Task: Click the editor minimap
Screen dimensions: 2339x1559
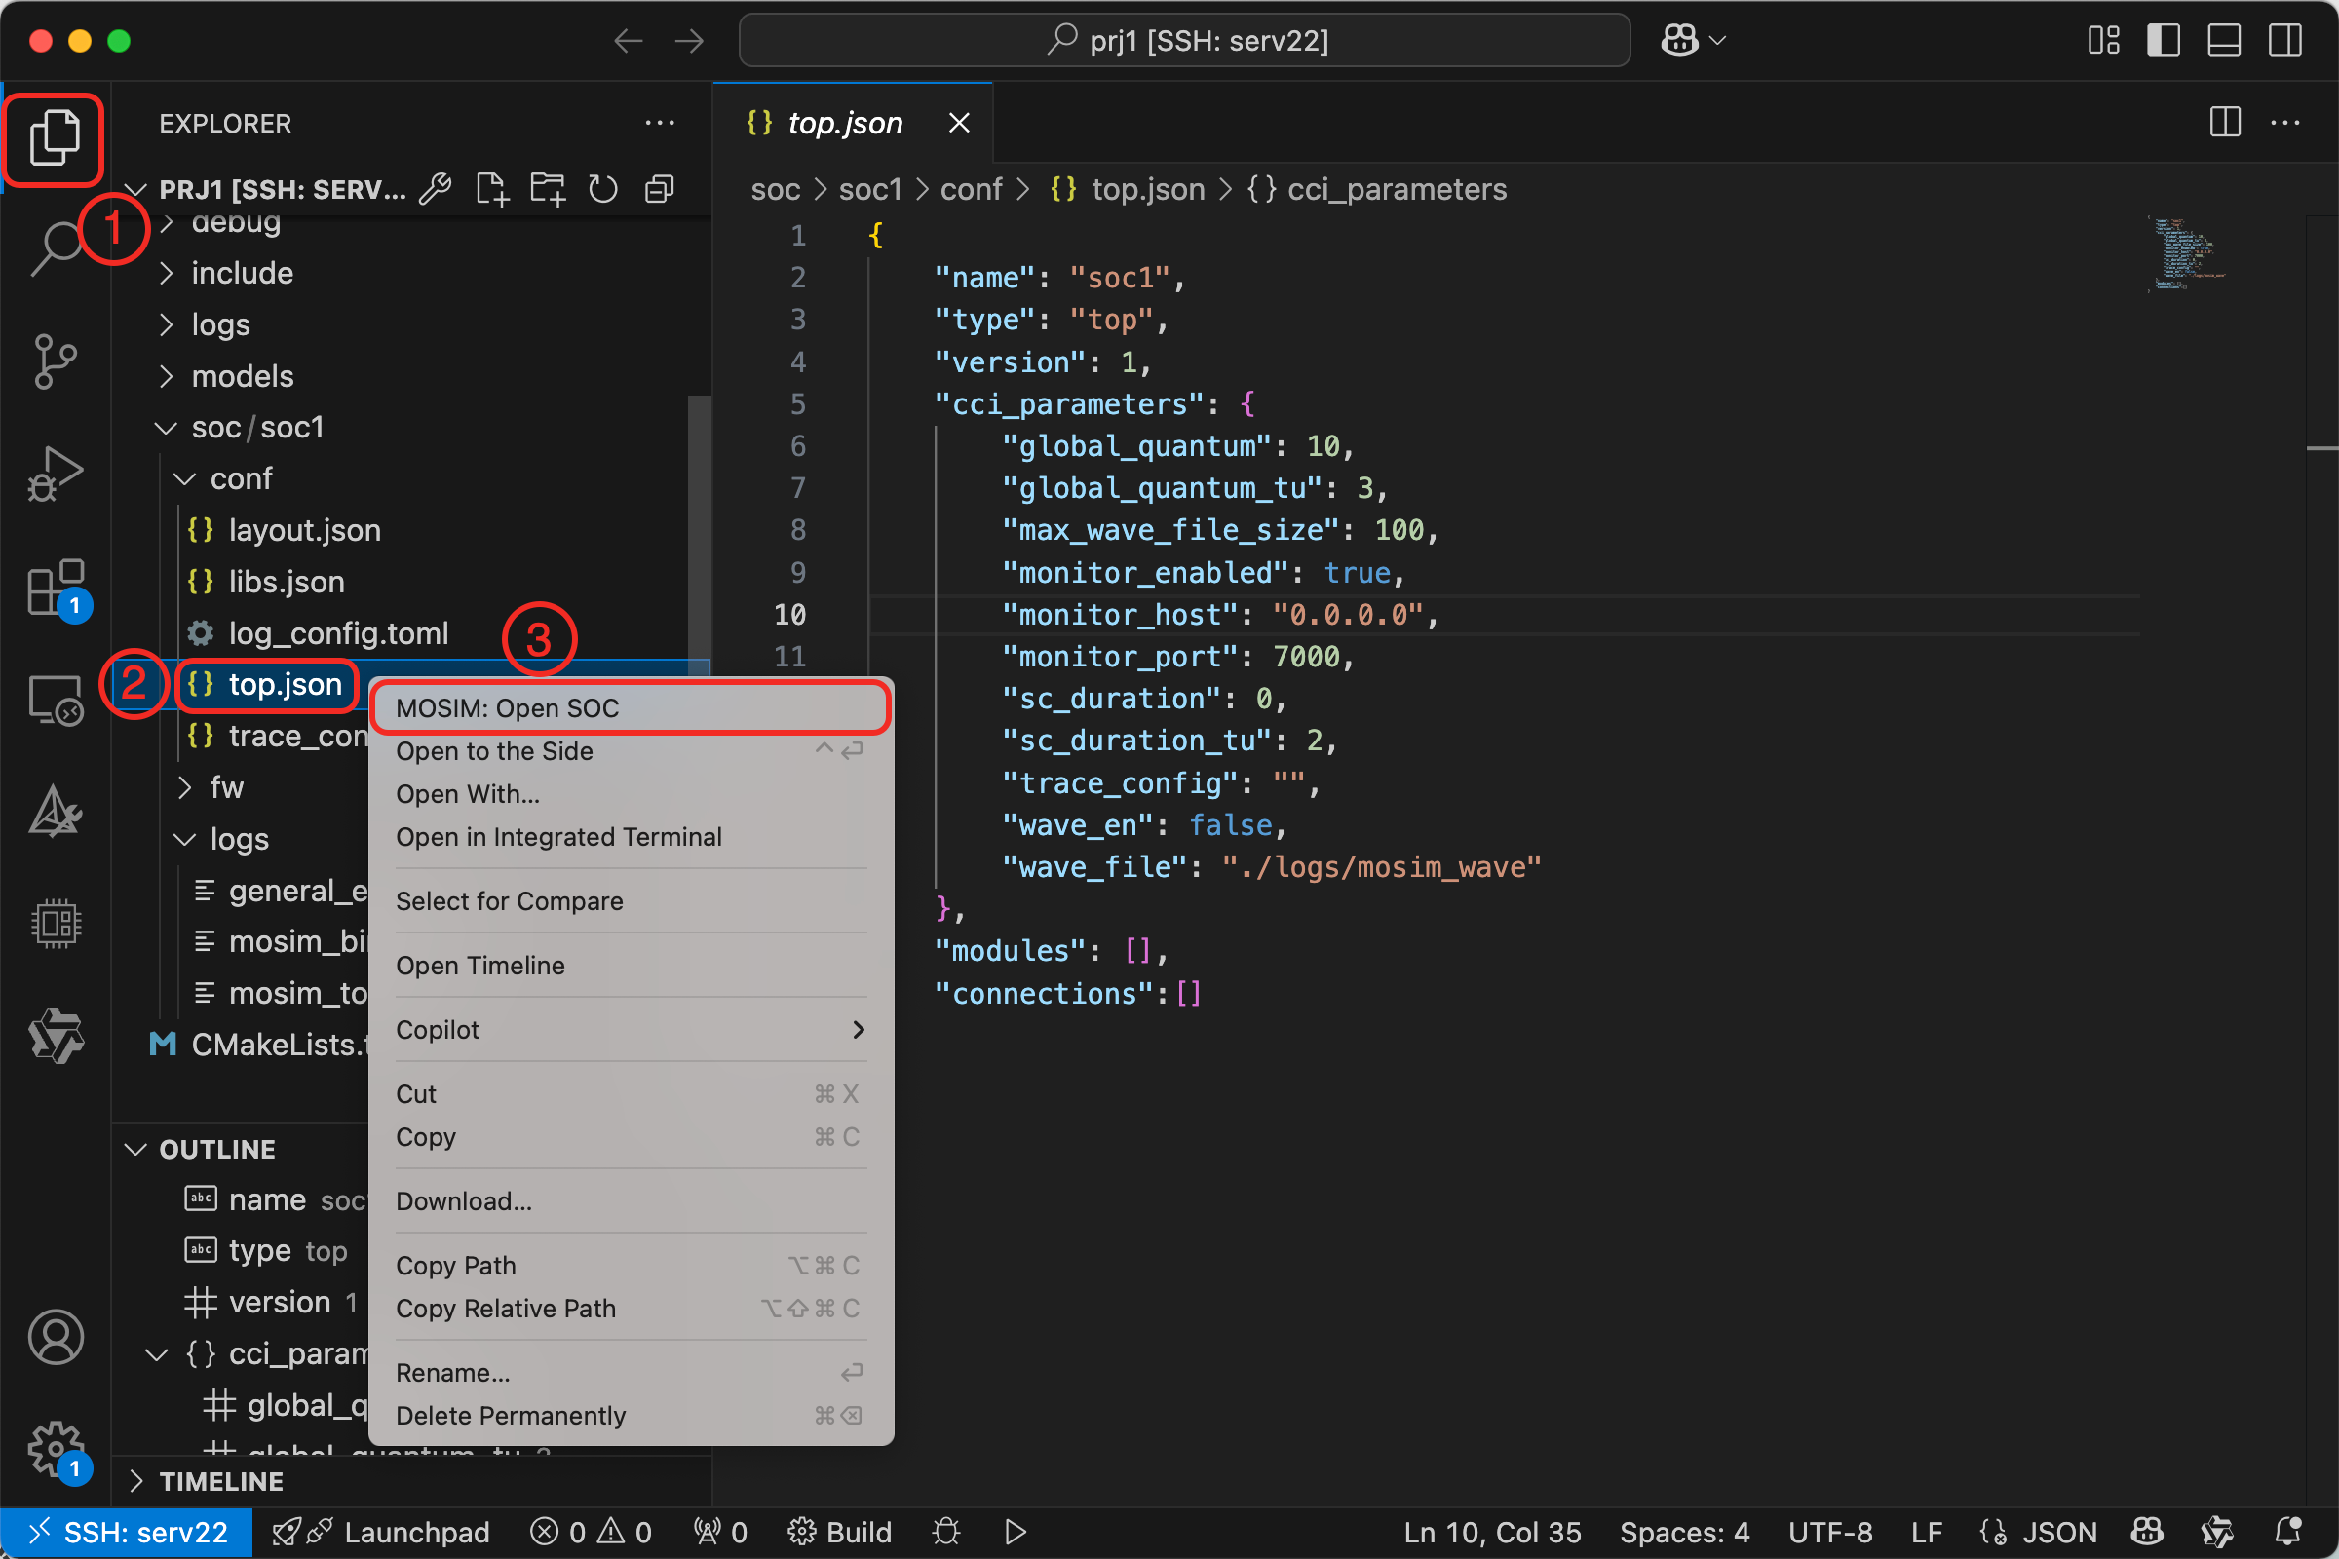Action: [x=2186, y=253]
